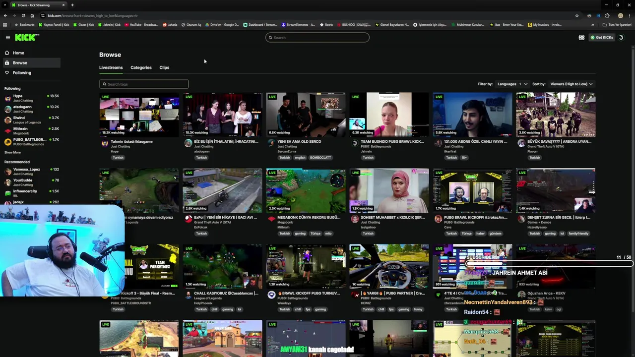The image size is (635, 357).
Task: Open the 'My Invoices - Invoic...' bookmark
Action: tap(545, 25)
